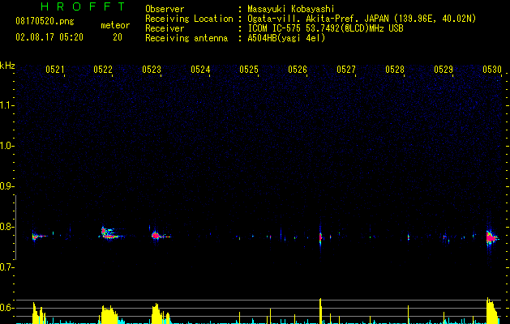Click the kHz axis unit label

pos(7,66)
